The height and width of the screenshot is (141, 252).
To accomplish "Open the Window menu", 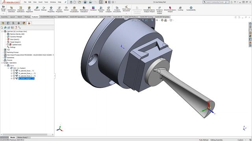I will [53, 2].
